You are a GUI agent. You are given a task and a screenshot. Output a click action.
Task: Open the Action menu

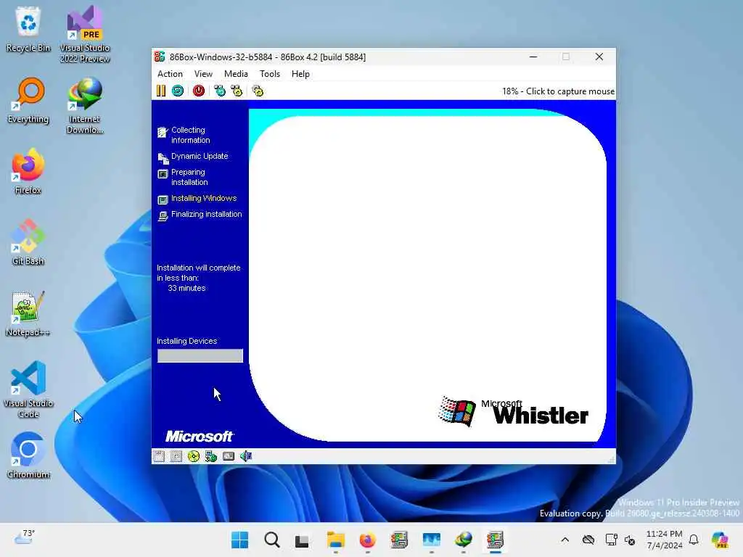click(170, 74)
